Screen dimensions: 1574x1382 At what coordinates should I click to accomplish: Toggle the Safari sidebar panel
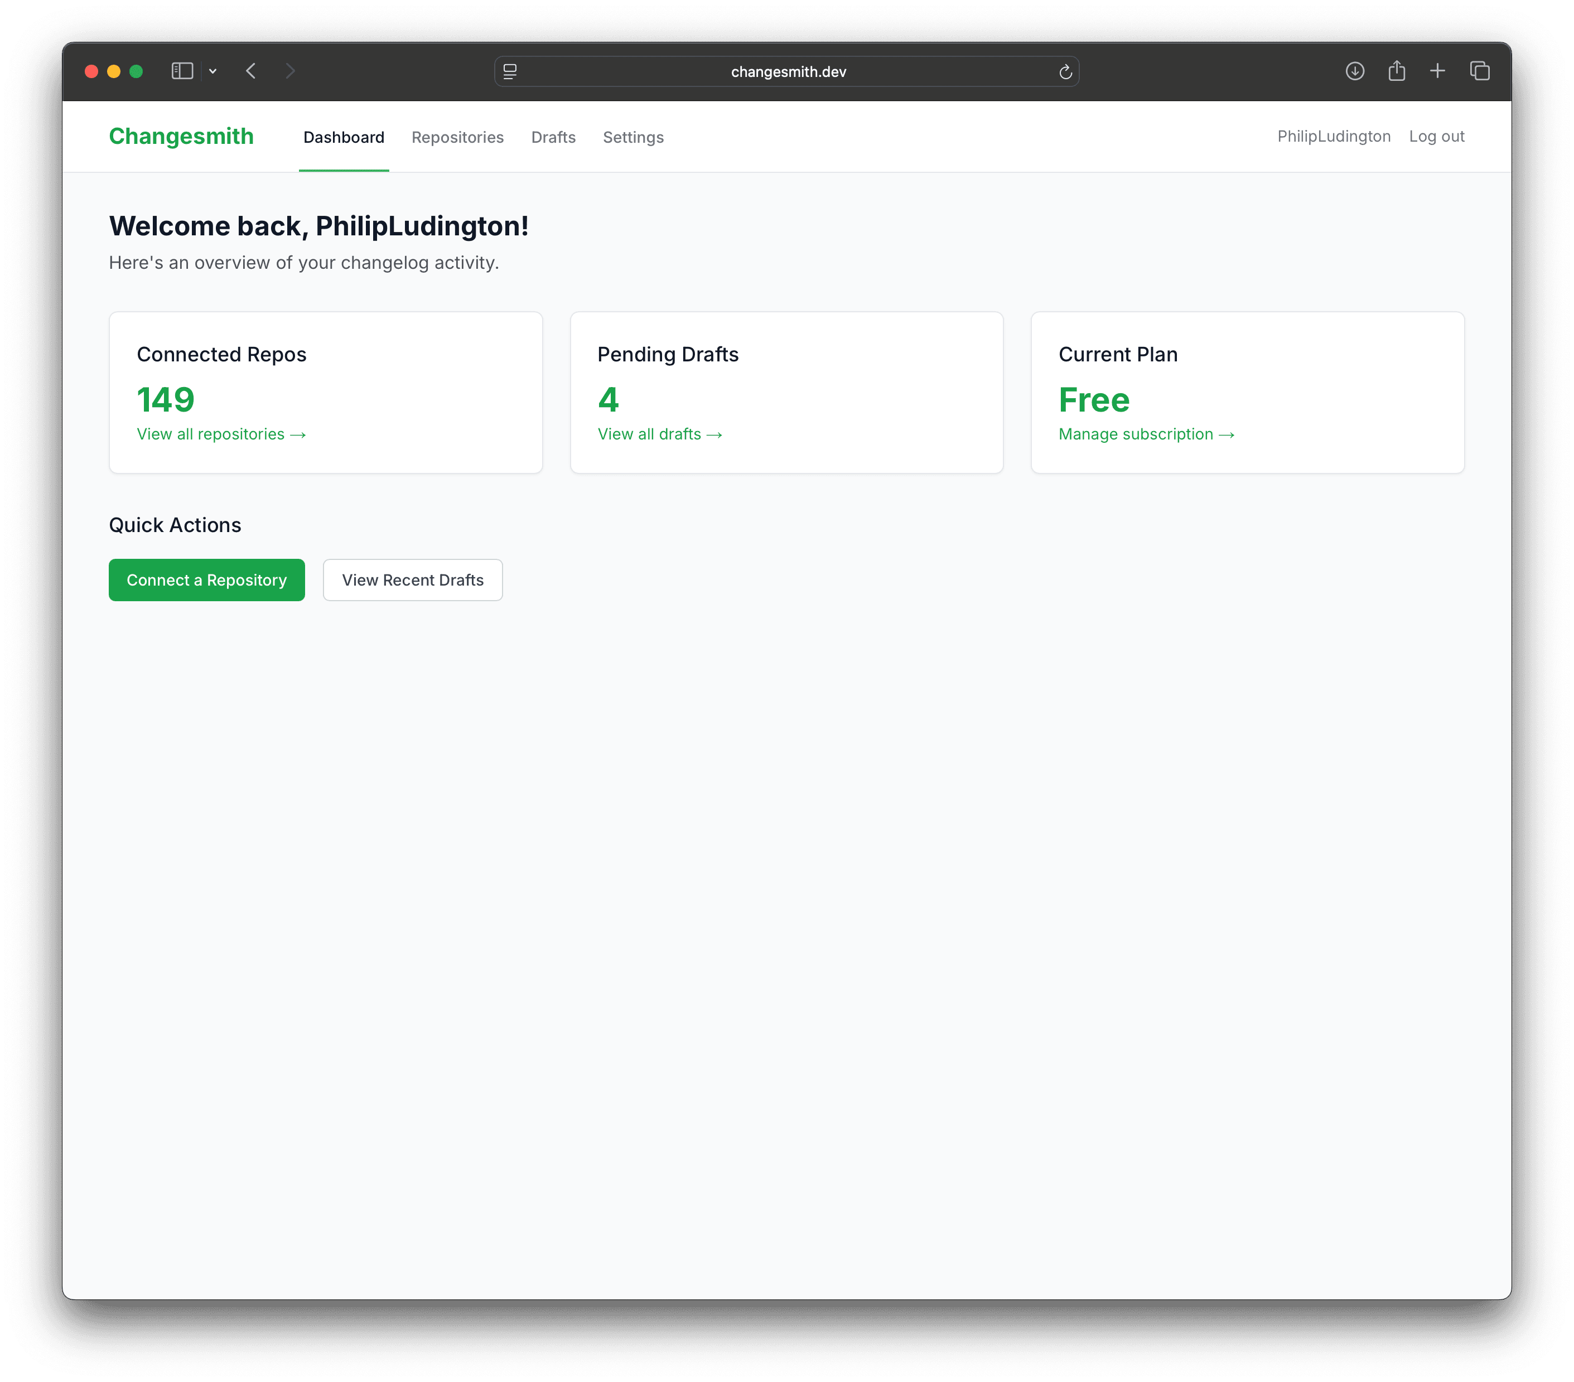[182, 71]
